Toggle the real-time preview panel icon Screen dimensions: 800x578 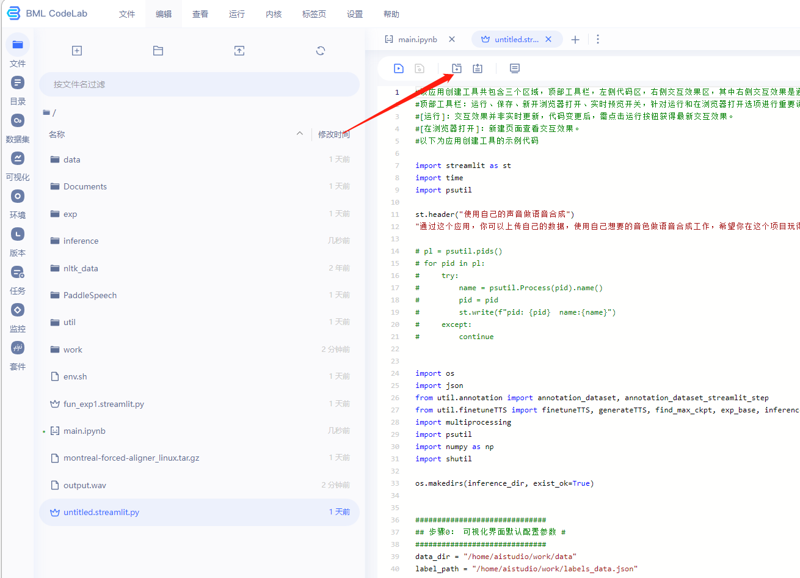(515, 68)
